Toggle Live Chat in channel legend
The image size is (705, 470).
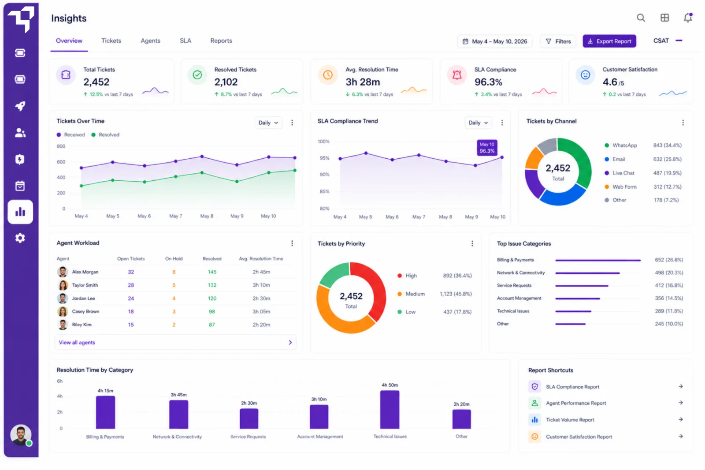(x=620, y=173)
